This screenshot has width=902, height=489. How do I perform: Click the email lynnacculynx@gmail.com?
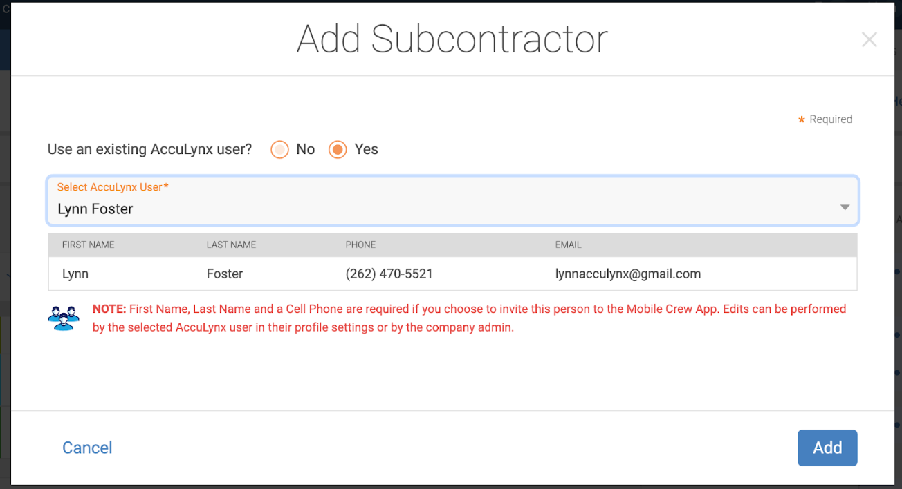coord(628,274)
